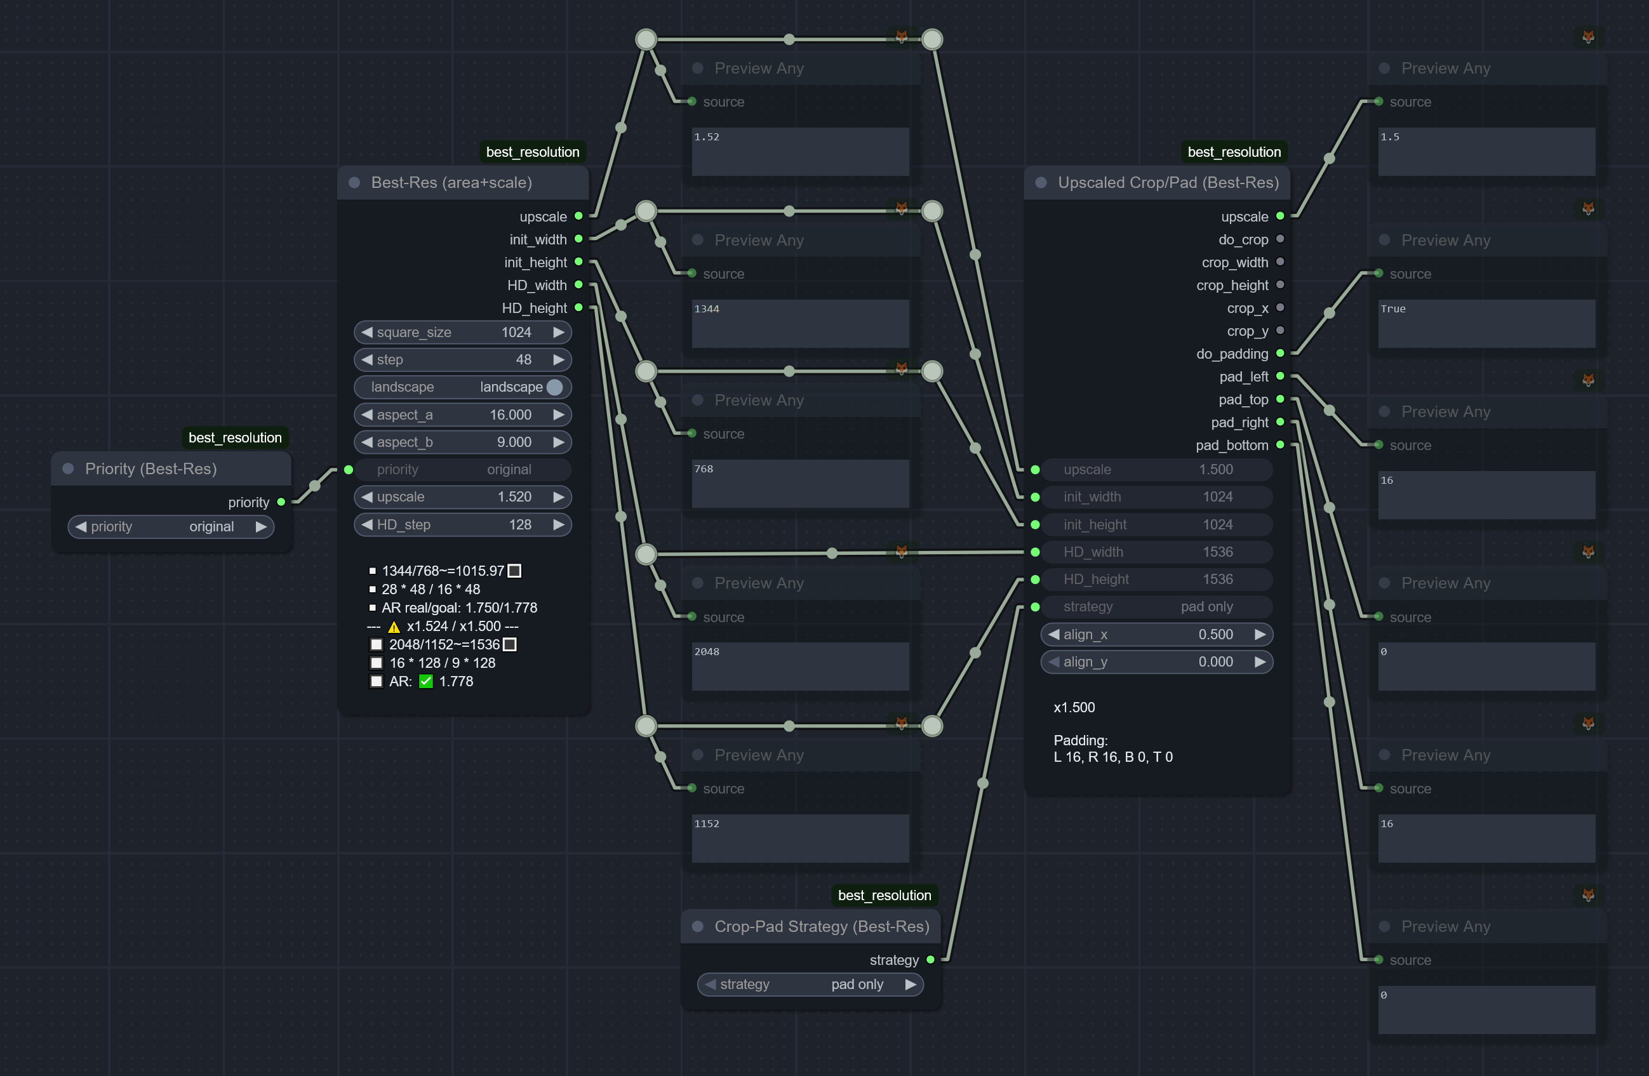Click the 'L 16, R 16, B 0, T 0' padding text
1649x1076 pixels.
pyautogui.click(x=1112, y=757)
